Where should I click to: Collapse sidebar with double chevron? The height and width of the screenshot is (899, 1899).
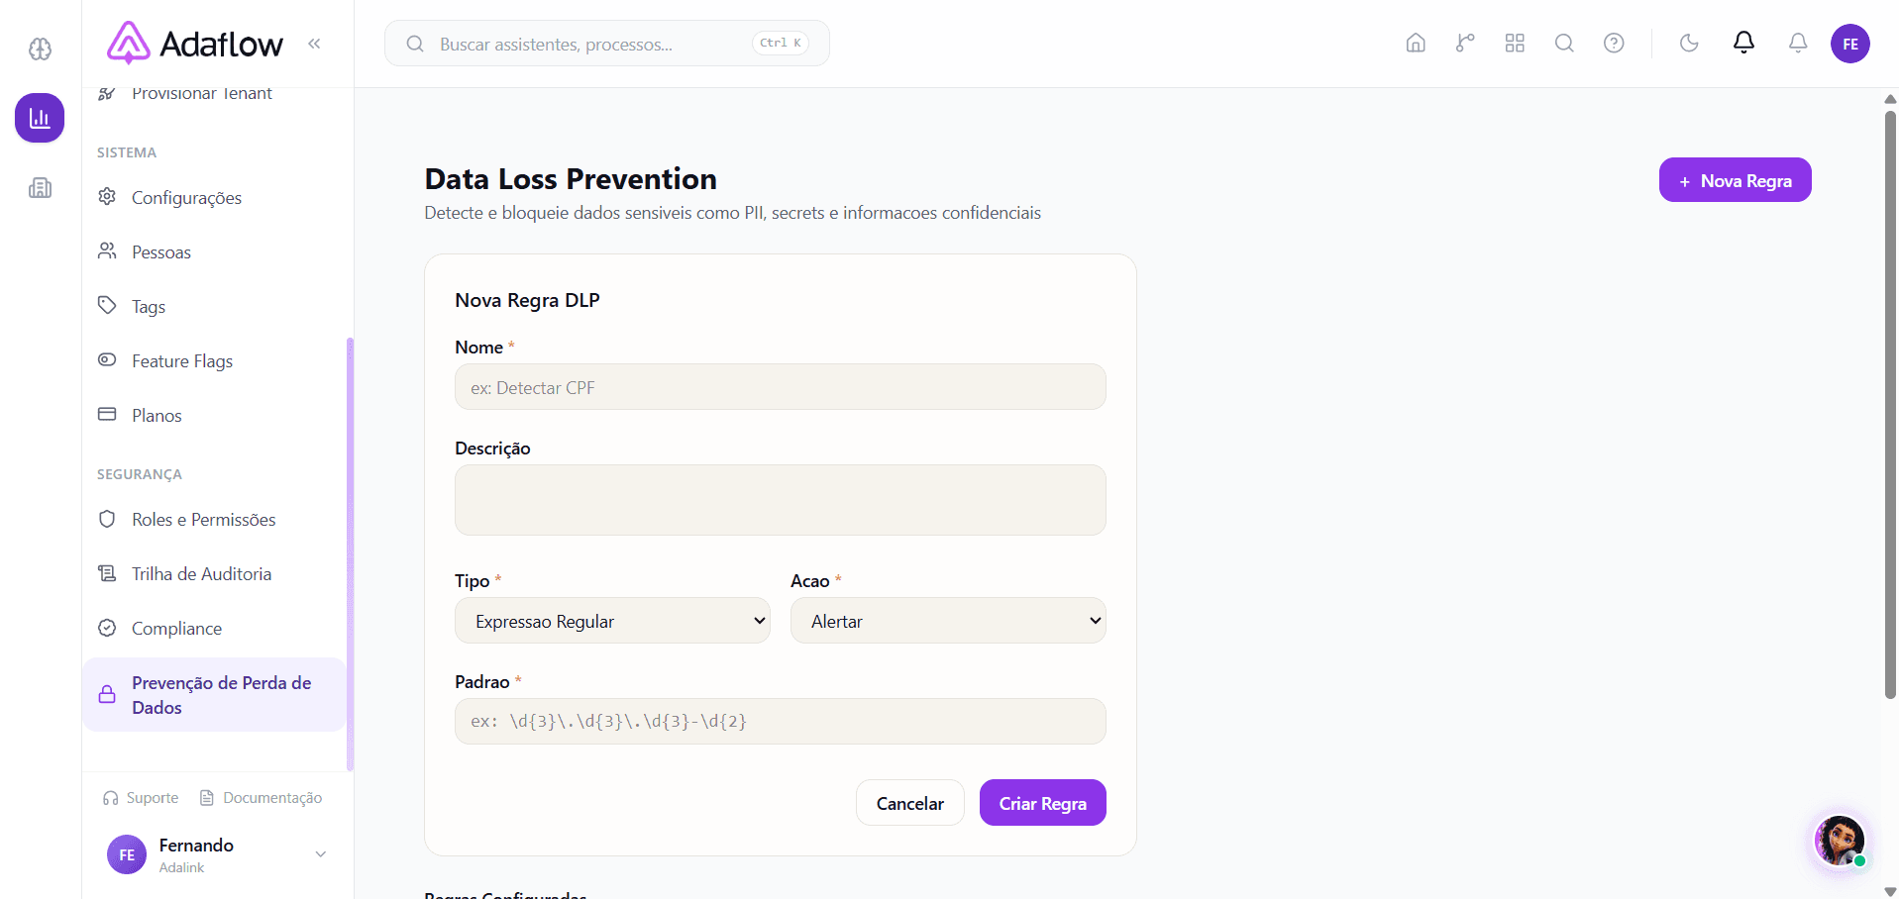[x=314, y=44]
